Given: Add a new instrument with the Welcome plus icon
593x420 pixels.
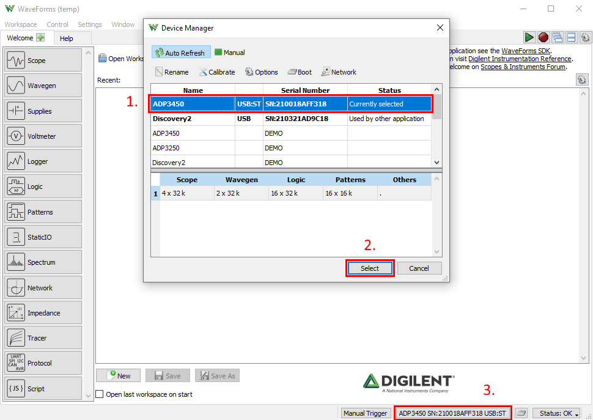Looking at the screenshot, I should [x=40, y=37].
